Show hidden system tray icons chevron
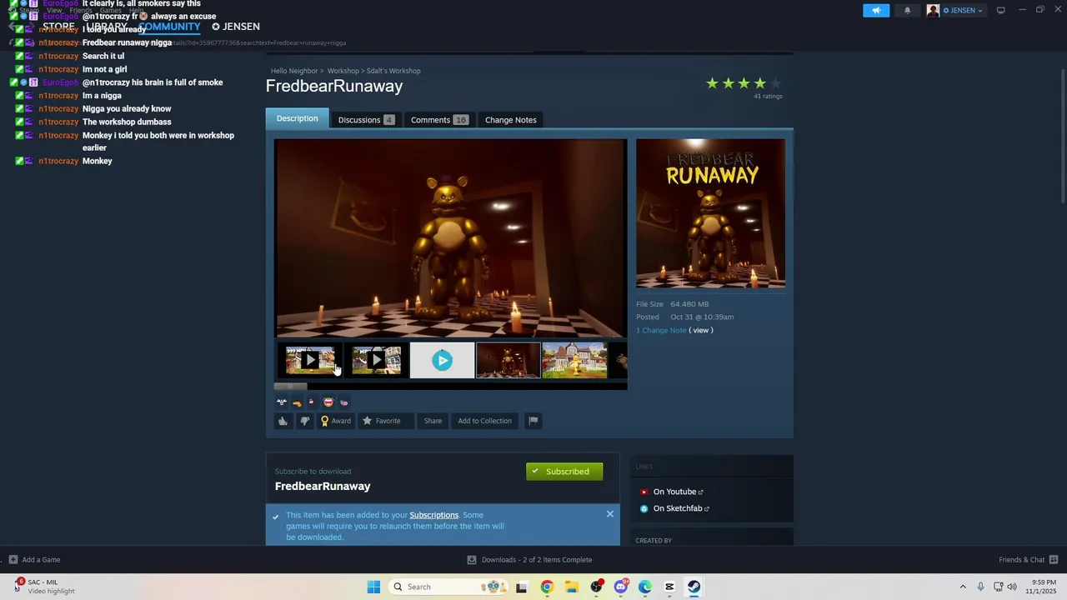This screenshot has width=1067, height=600. pos(963,587)
